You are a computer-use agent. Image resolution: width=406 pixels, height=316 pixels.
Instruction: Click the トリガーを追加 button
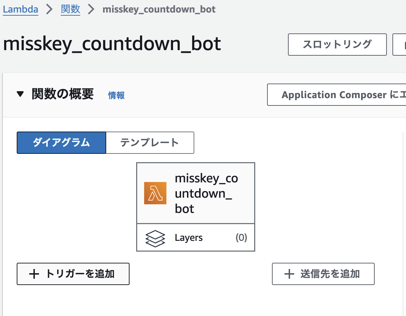coord(73,274)
